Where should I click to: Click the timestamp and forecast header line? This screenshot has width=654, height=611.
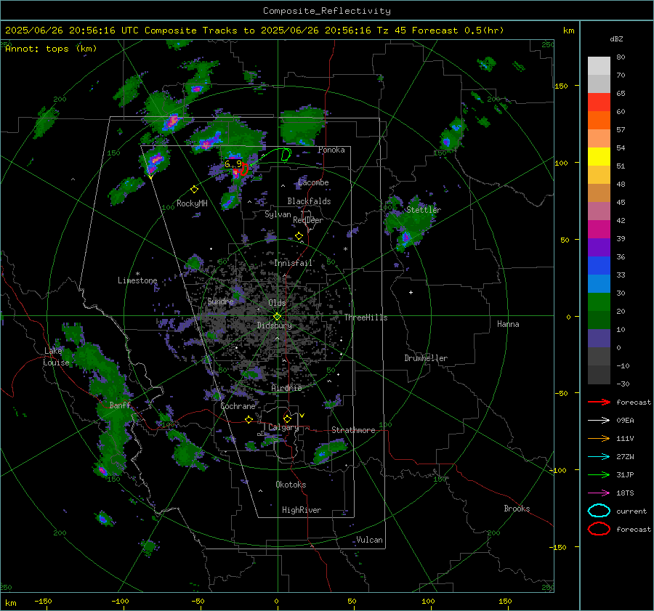(x=254, y=31)
